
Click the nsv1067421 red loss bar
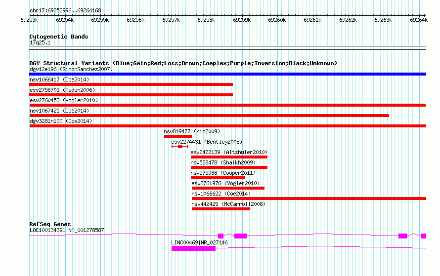click(209, 116)
